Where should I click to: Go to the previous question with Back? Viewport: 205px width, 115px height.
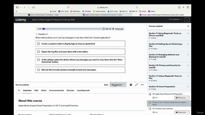106,85
